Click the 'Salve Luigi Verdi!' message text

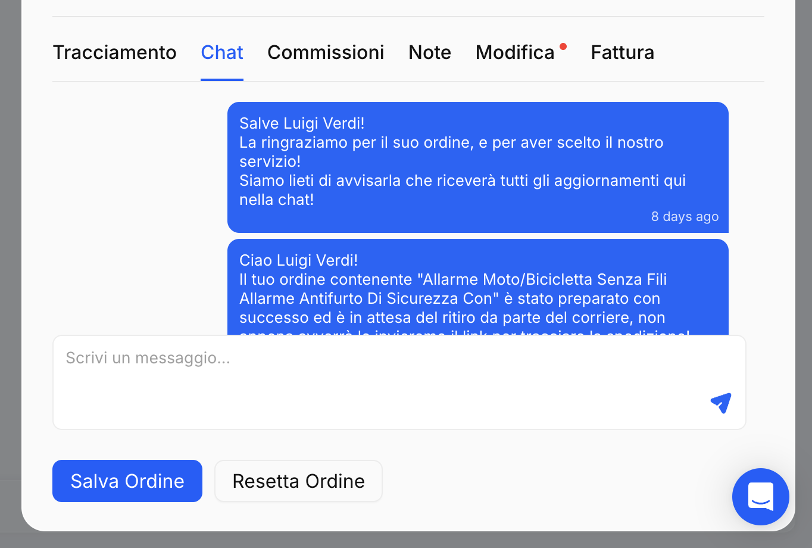(x=302, y=123)
